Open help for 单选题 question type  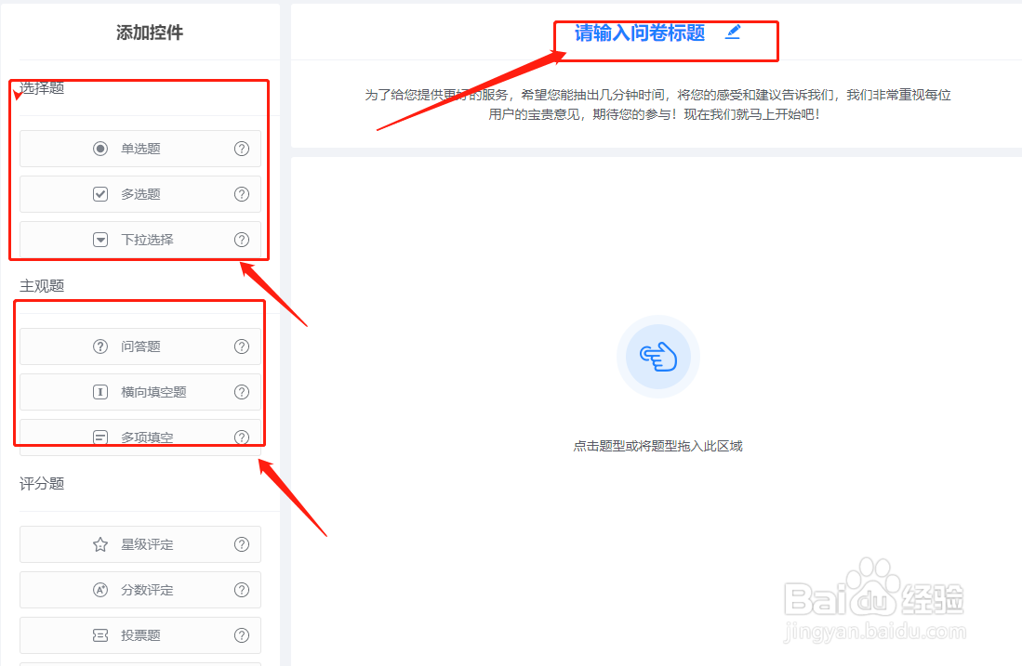242,148
